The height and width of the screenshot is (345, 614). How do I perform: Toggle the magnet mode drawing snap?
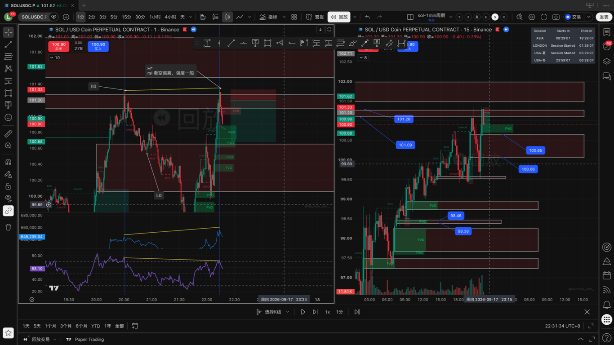(x=8, y=162)
